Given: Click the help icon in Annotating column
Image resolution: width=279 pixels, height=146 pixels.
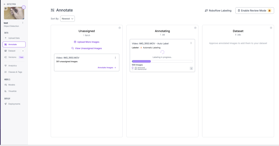Looking at the screenshot, I should (x=195, y=28).
